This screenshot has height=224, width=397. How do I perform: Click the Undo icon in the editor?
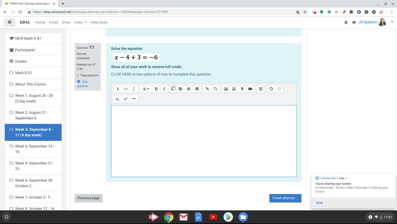pos(271,89)
